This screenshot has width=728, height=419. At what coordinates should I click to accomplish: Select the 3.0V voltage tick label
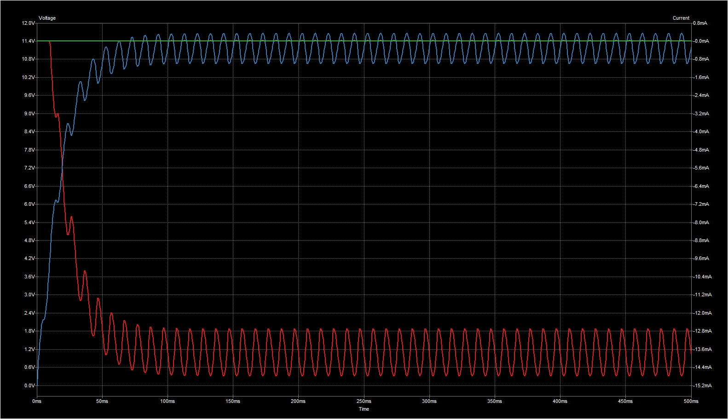point(29,294)
